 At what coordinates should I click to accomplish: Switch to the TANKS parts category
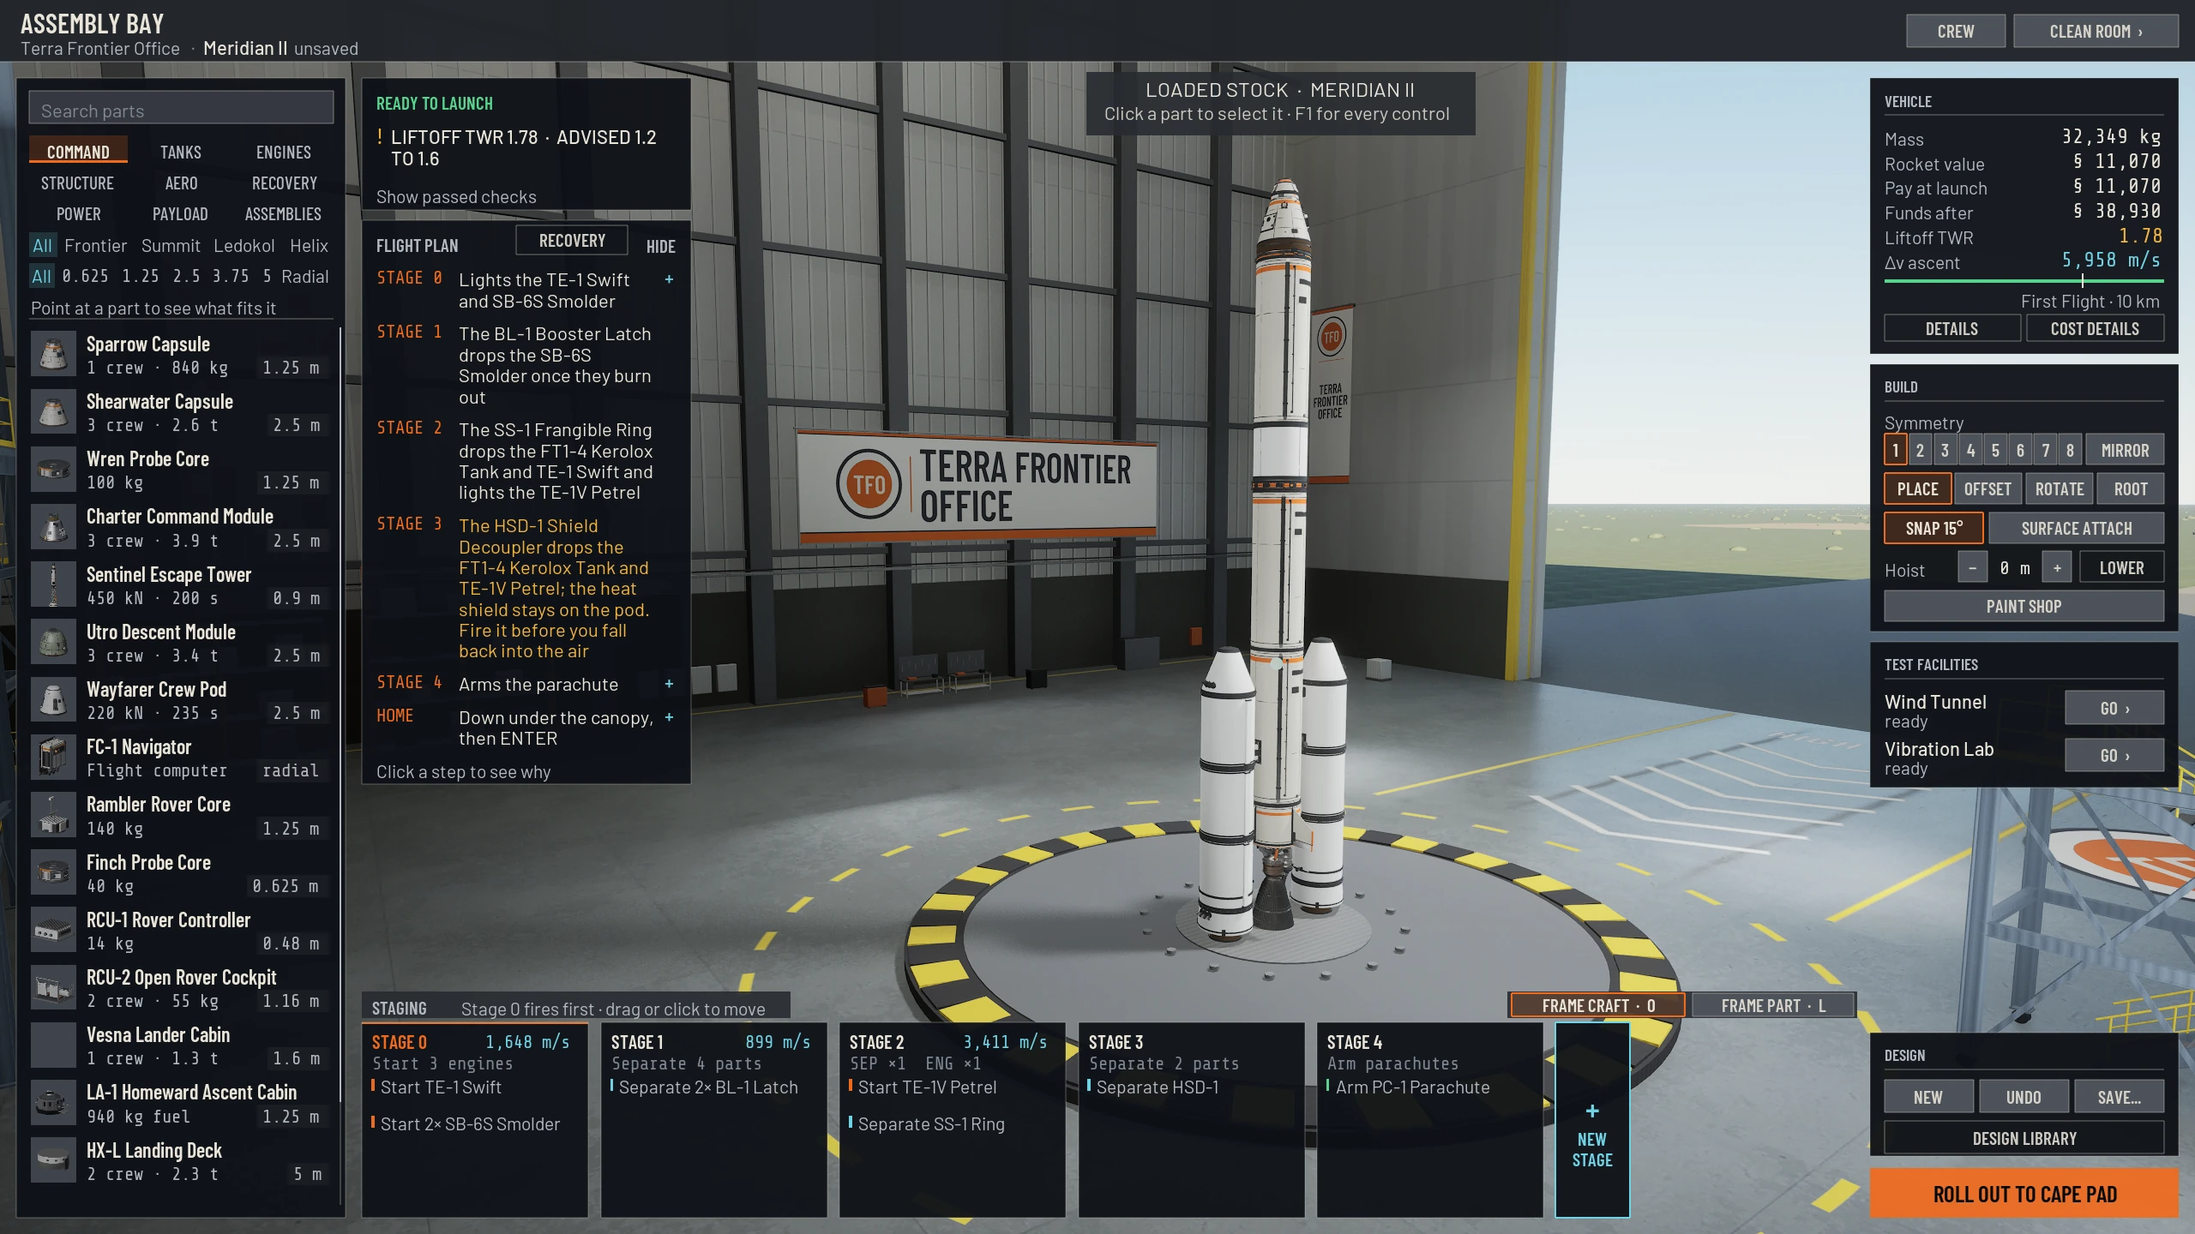[x=181, y=152]
